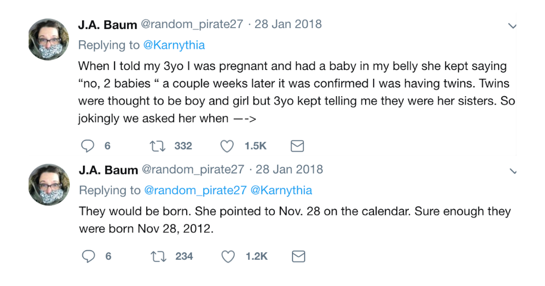
Task: Expand the first tweet's options chevron
Action: pyautogui.click(x=512, y=26)
